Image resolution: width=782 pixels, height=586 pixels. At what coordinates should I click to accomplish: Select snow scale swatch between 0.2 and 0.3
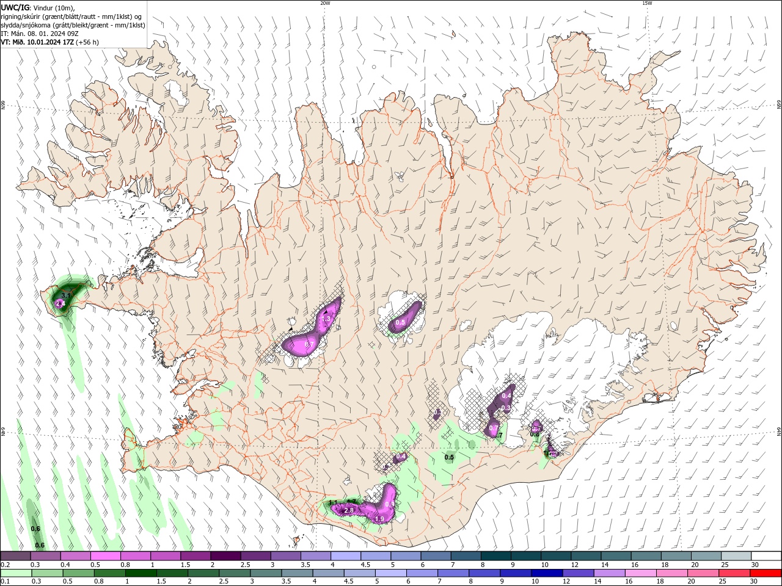15,555
